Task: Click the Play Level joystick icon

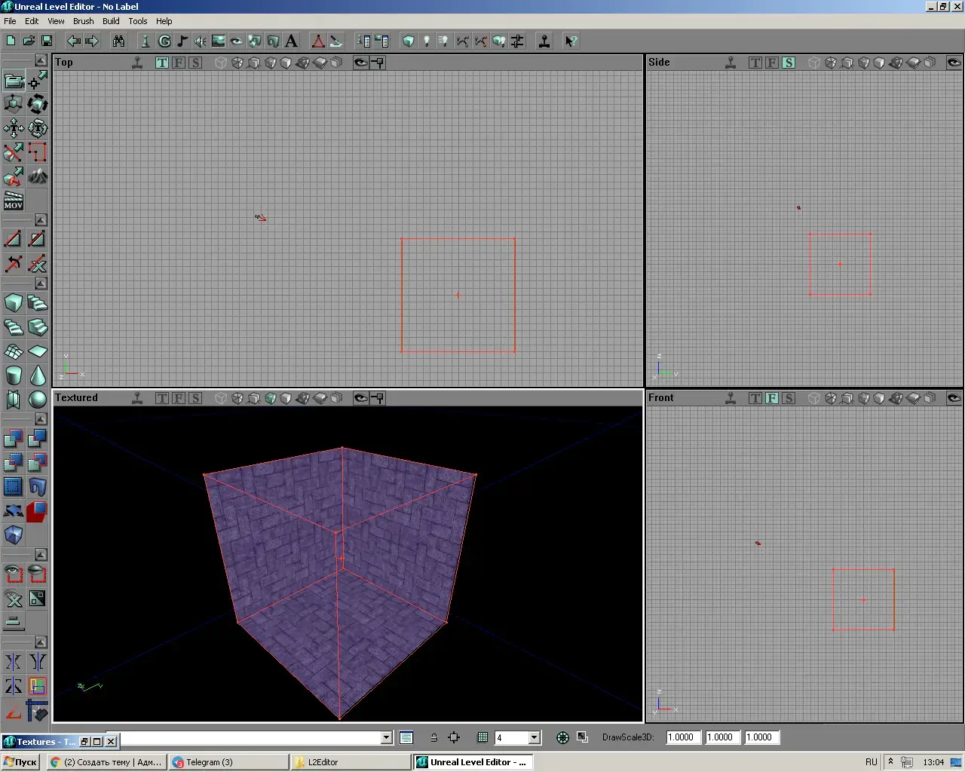Action: click(544, 41)
